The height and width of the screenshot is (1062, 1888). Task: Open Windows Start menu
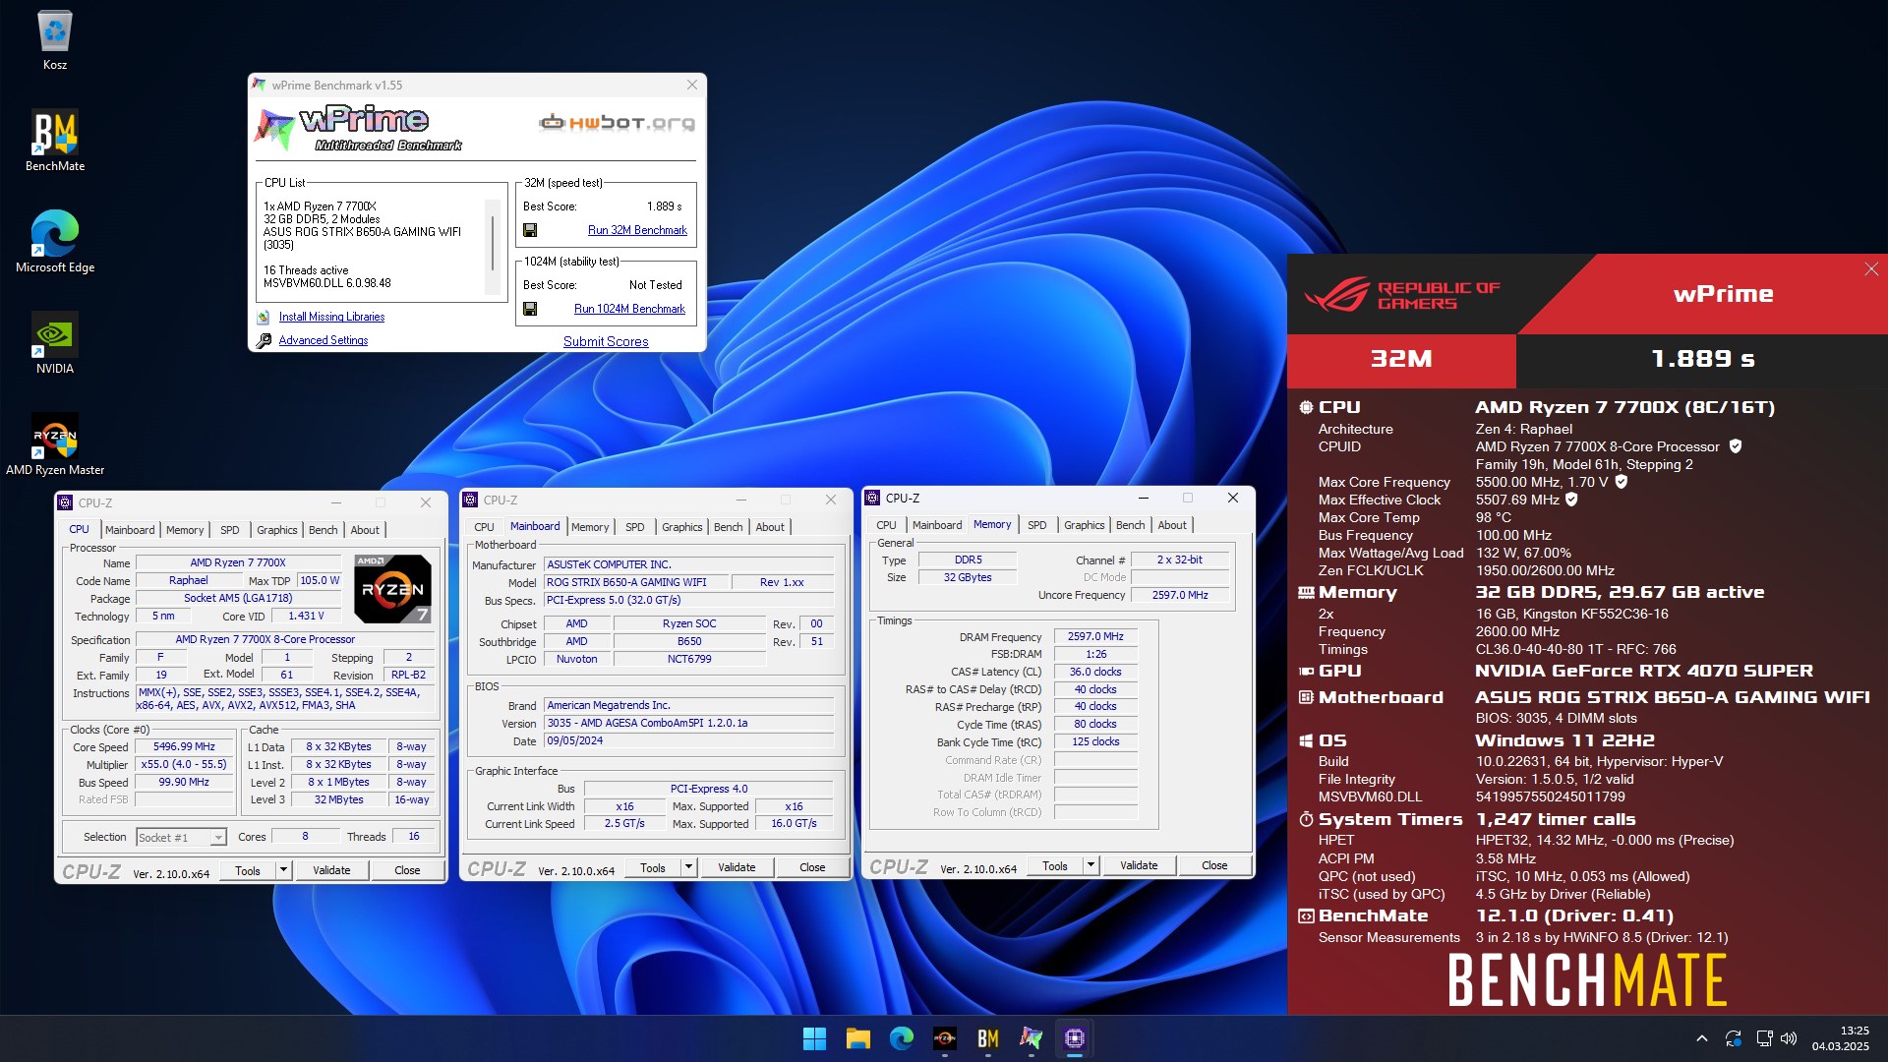(814, 1038)
